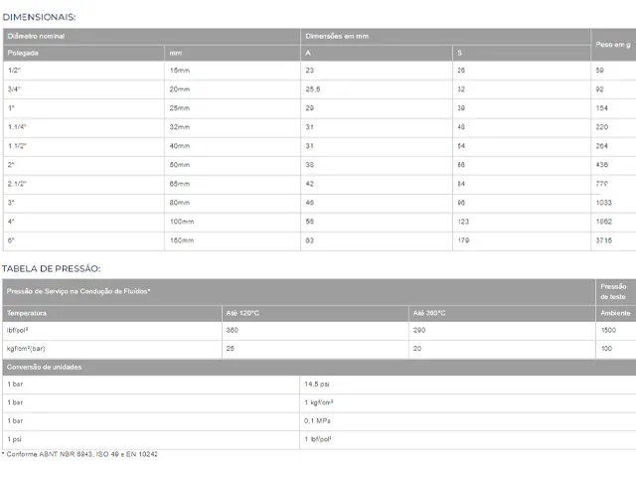Select the 1033 weight cell
This screenshot has height=477, width=636.
click(613, 203)
